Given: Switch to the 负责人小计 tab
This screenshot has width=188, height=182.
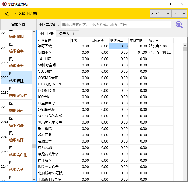Looking at the screenshot, I should point(67,34).
